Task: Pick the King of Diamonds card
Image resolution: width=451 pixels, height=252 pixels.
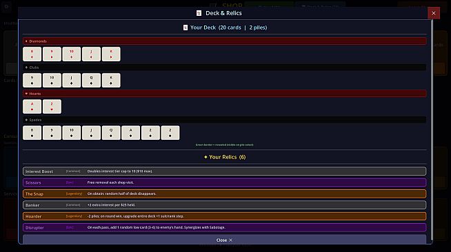Action: 111,54
